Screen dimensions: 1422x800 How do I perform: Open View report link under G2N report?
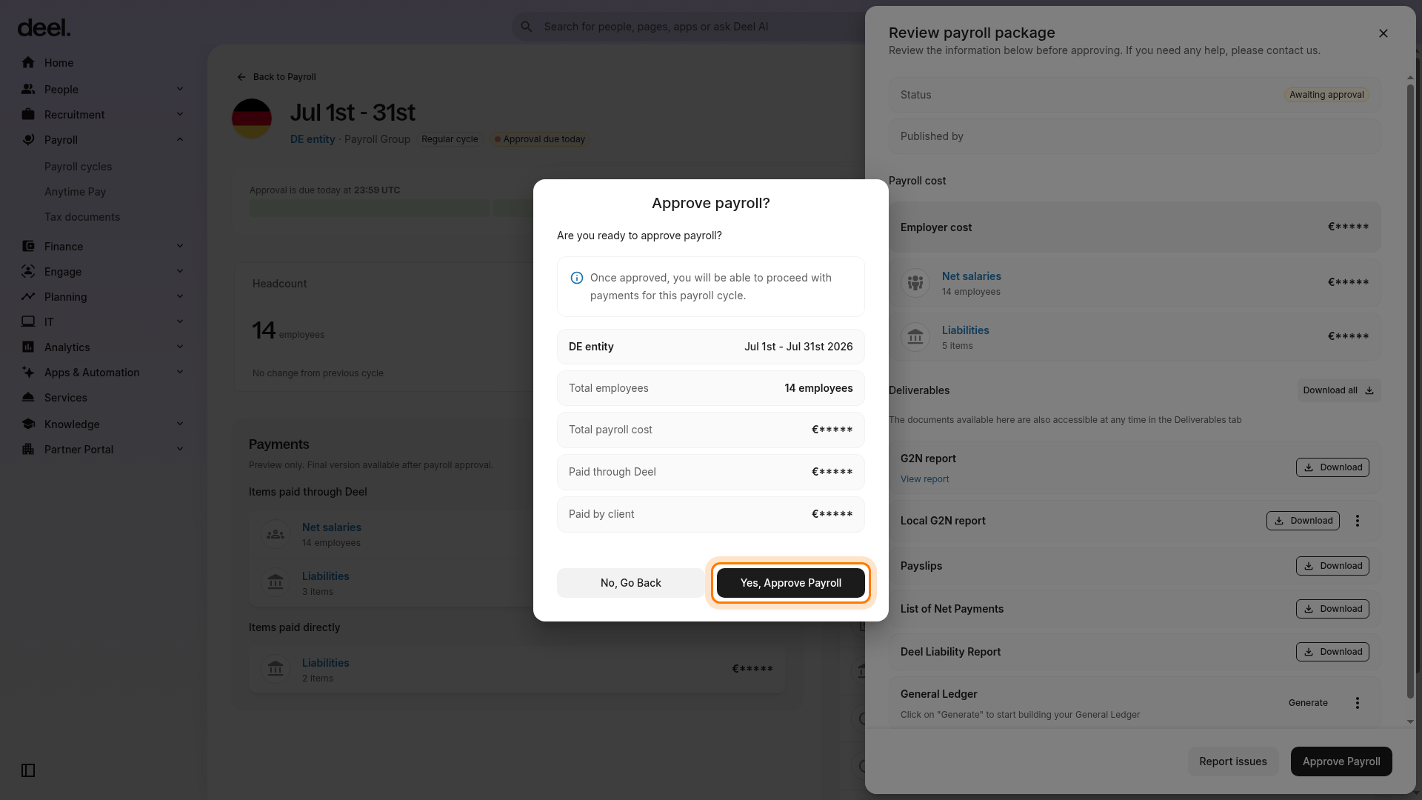tap(924, 479)
